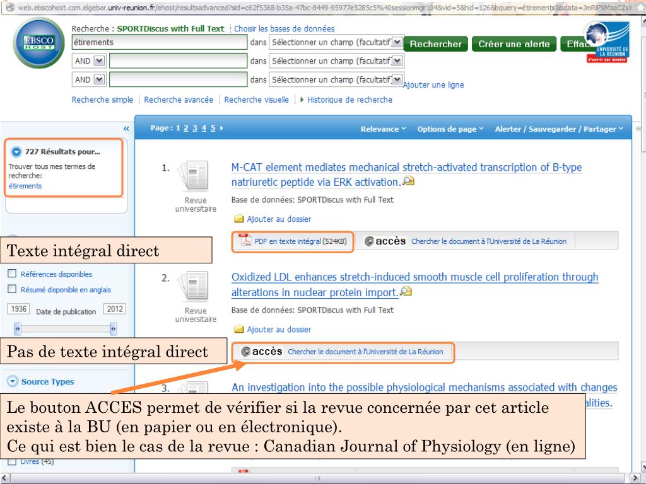Open the Université de La Réunion logo

click(x=607, y=42)
